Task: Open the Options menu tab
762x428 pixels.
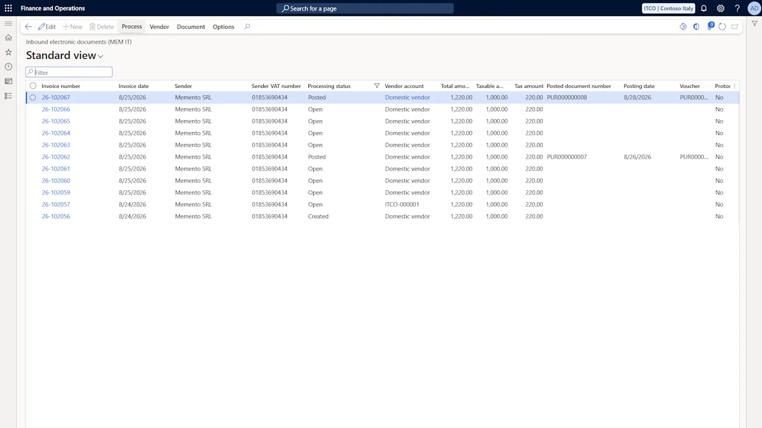Action: click(x=223, y=27)
